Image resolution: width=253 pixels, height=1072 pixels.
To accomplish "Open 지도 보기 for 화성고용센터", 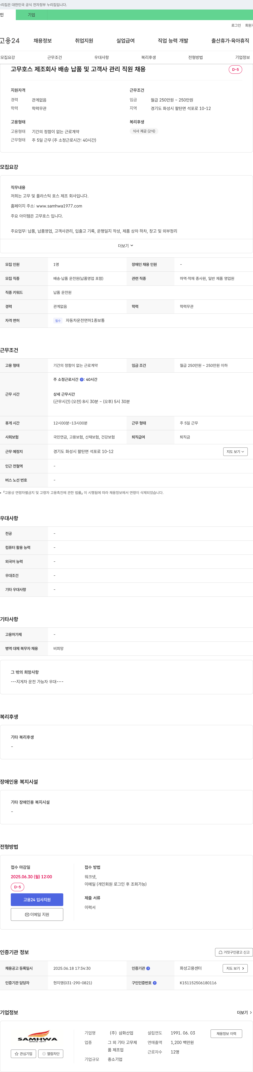I will point(235,968).
